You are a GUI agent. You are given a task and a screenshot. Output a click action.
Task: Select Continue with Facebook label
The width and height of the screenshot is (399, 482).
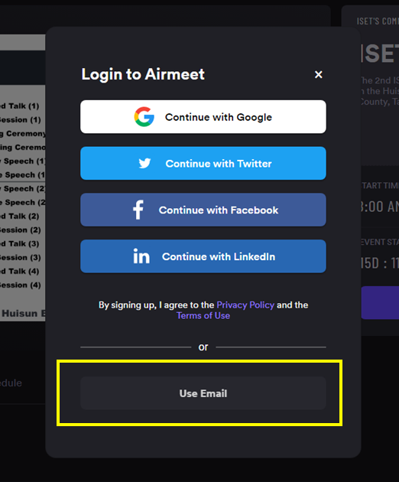219,210
